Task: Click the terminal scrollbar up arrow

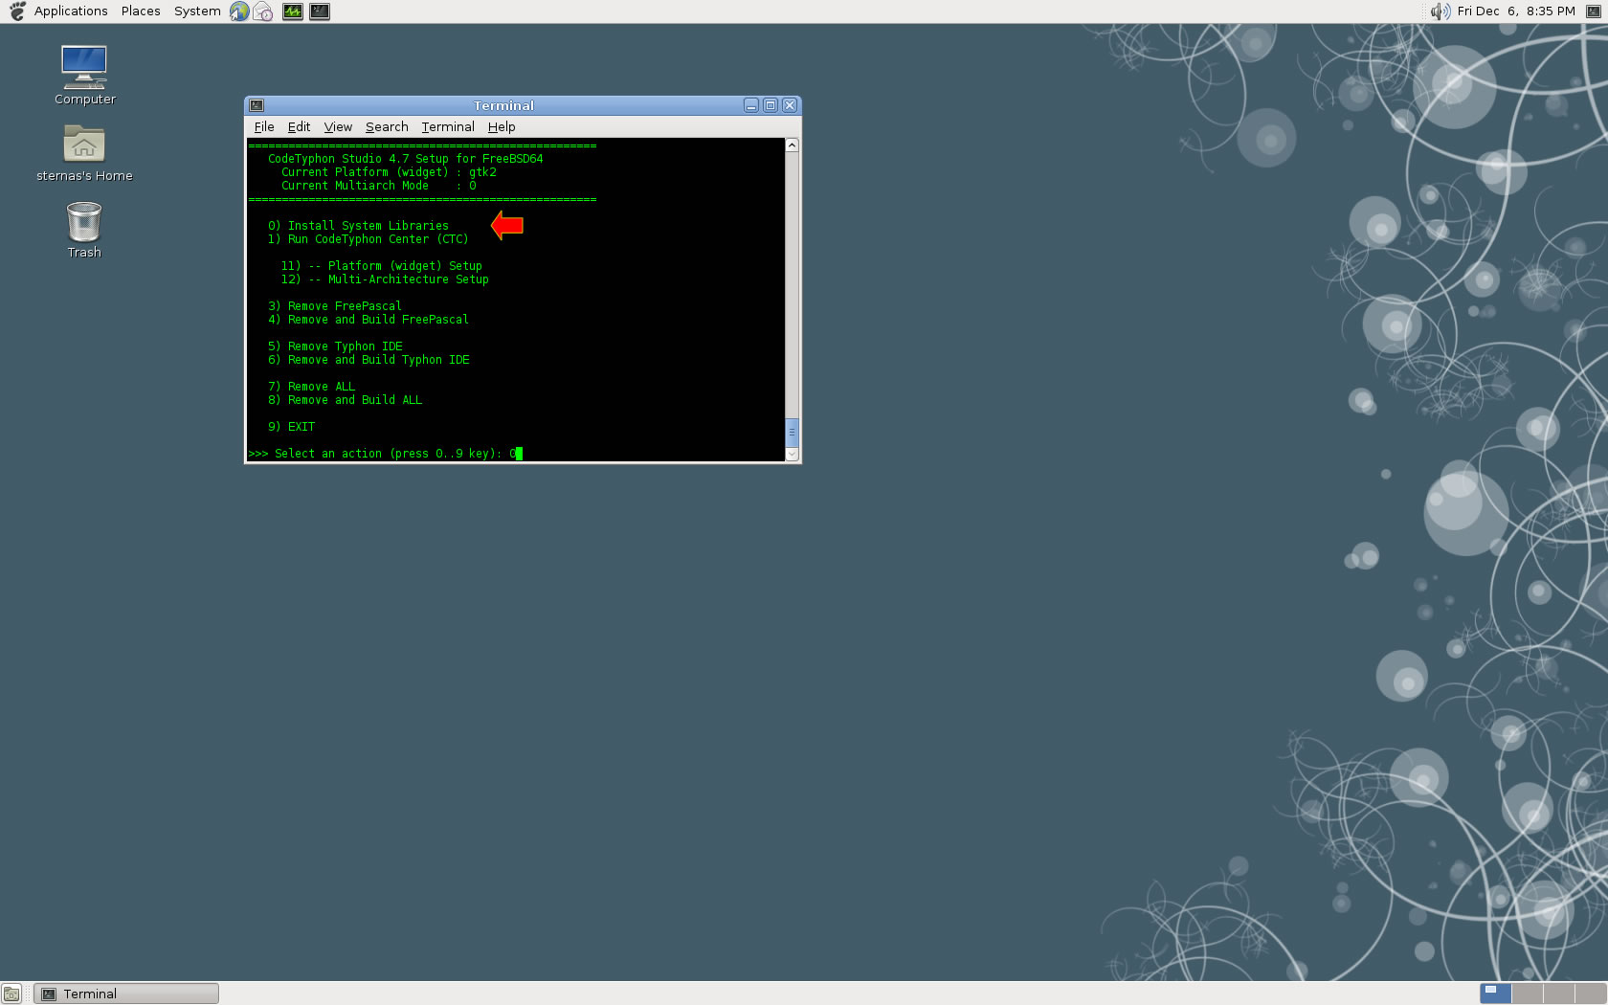Action: pyautogui.click(x=792, y=145)
